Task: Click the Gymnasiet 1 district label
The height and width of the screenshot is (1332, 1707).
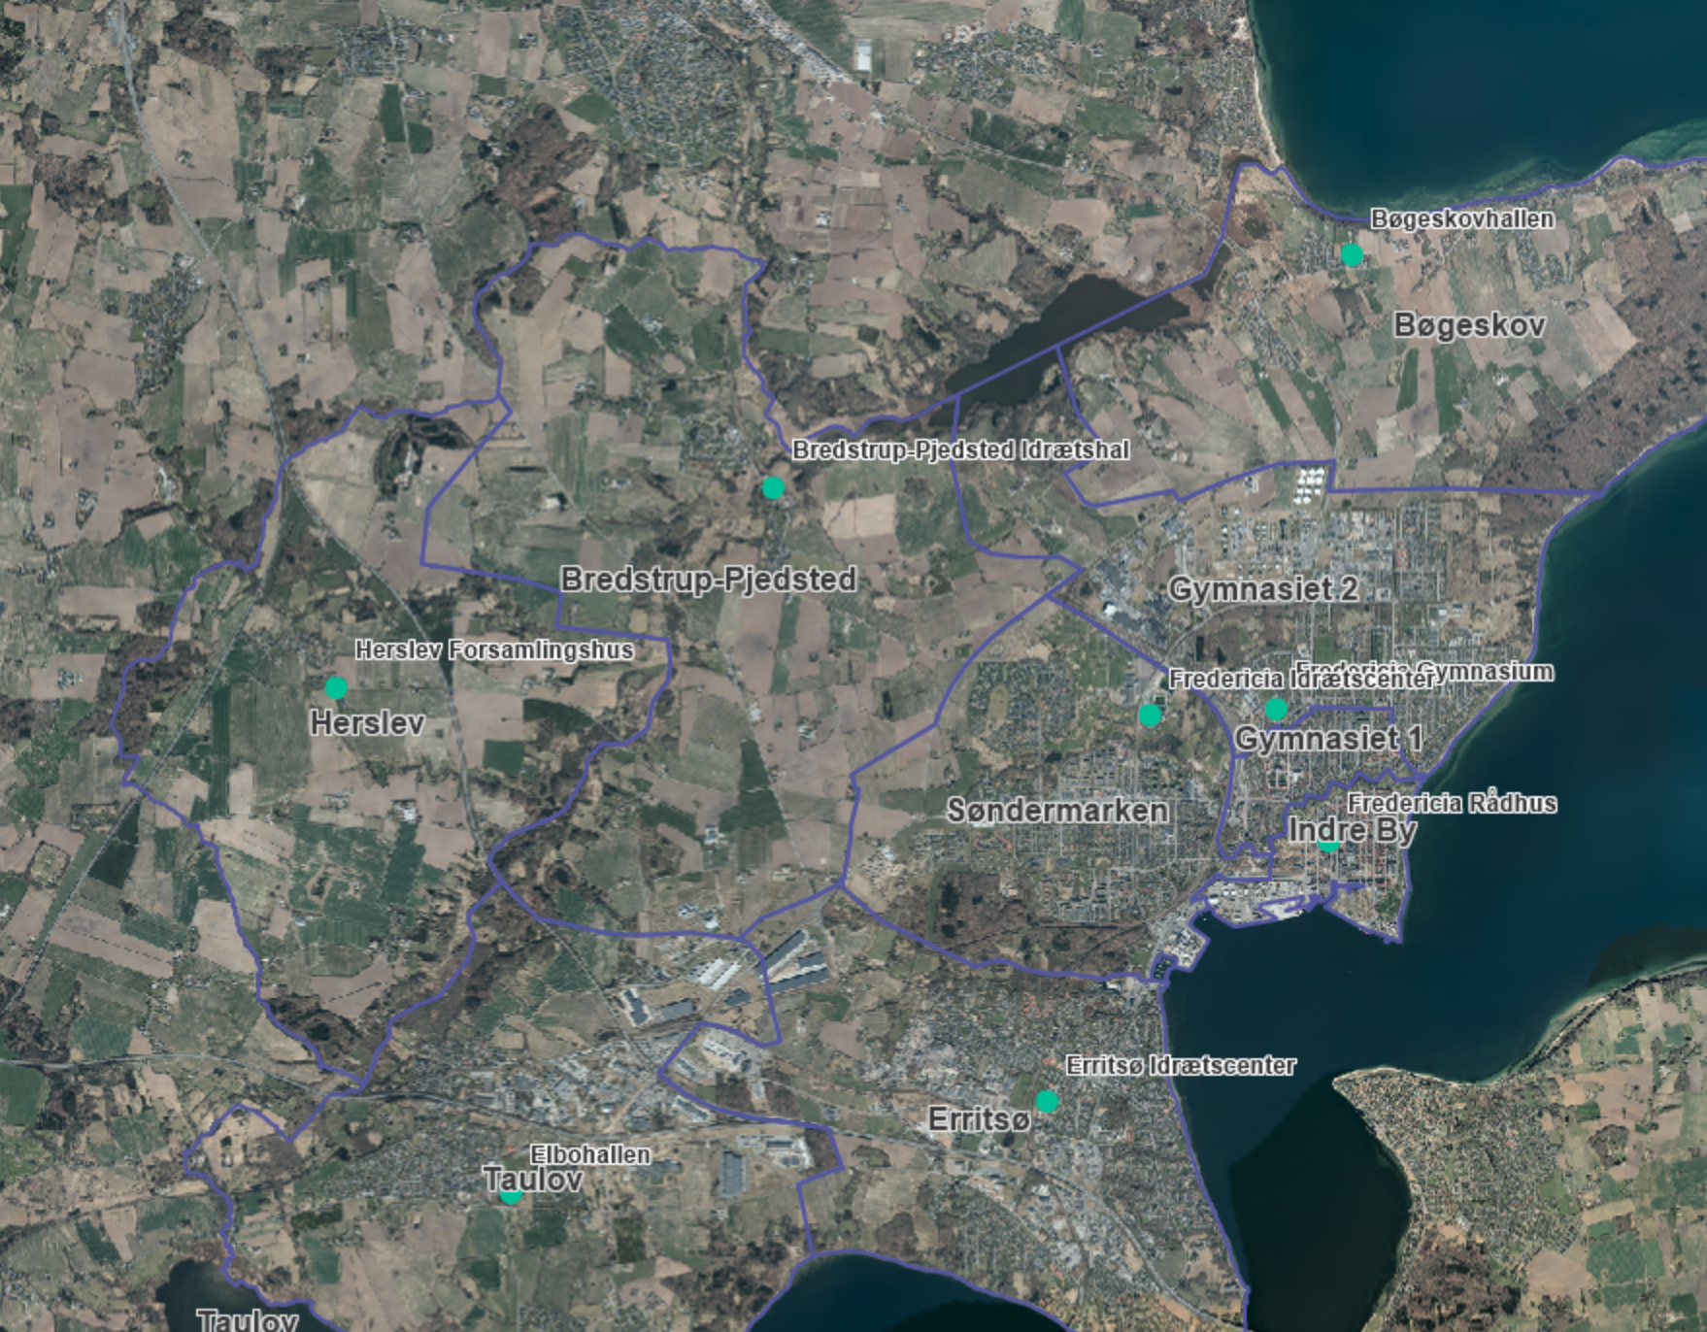Action: 1328,739
